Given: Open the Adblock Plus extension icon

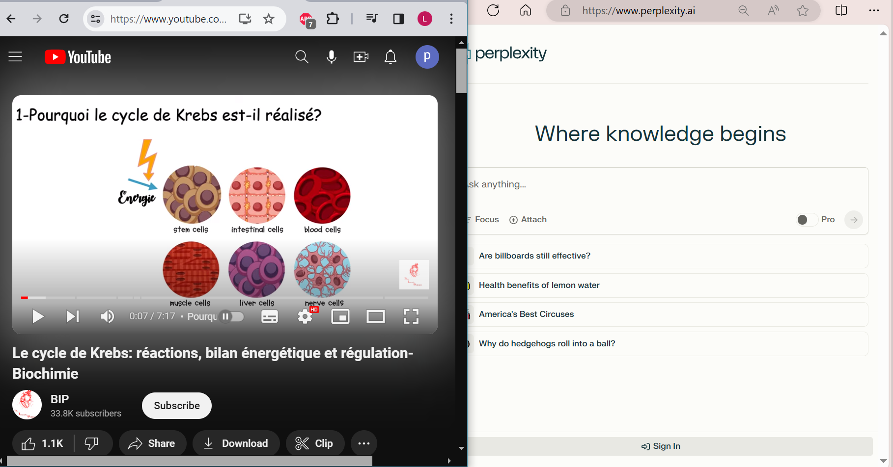Looking at the screenshot, I should point(307,20).
